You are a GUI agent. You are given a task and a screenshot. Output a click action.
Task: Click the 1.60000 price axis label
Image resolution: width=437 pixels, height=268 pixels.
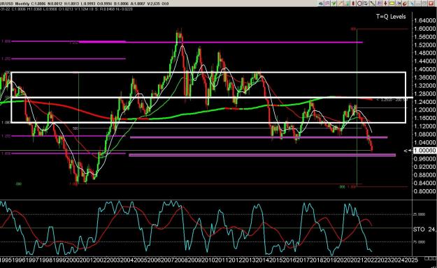(x=425, y=29)
